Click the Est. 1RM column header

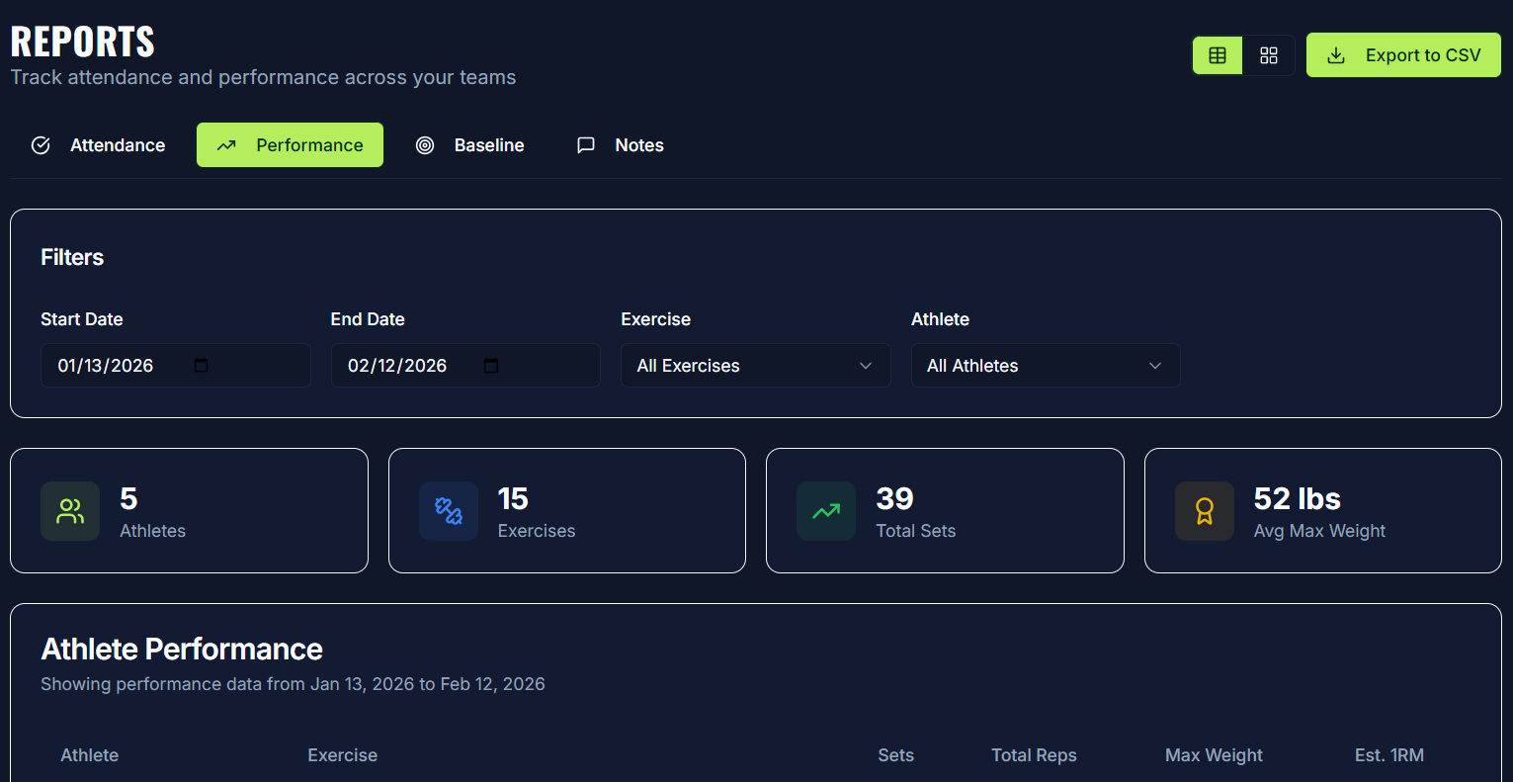click(x=1389, y=755)
